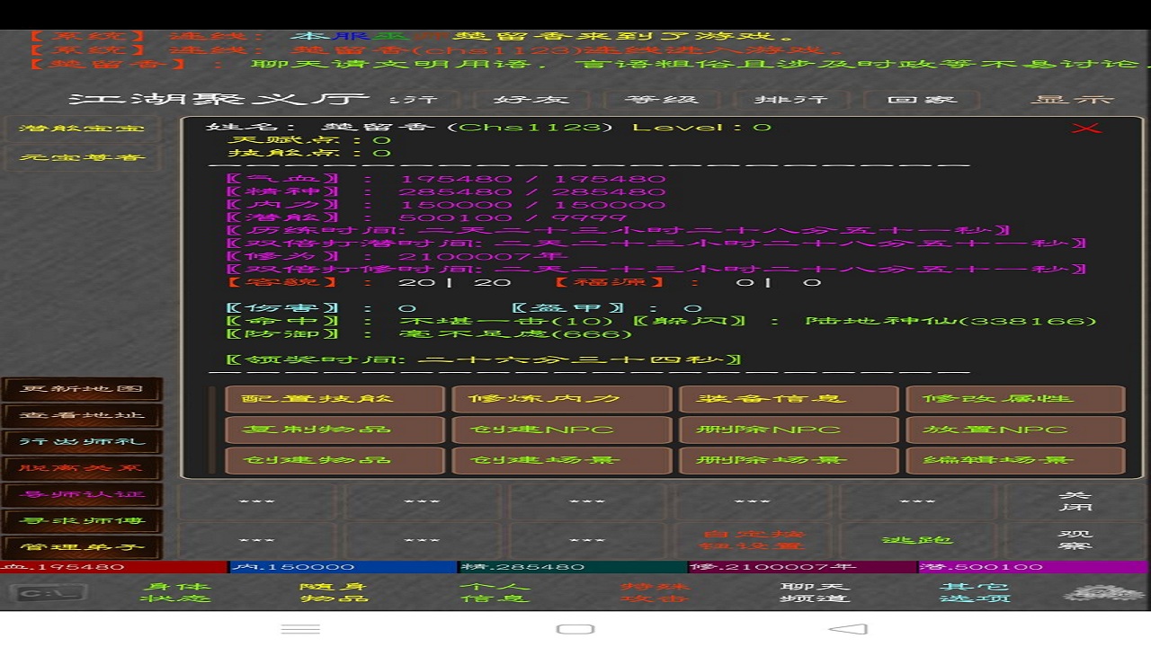Click the 关闭 button
This screenshot has height=647, width=1151.
coord(1075,501)
